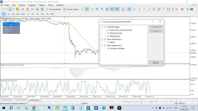
Task: Toggle chart auto scroll button
Action: tap(112, 9)
